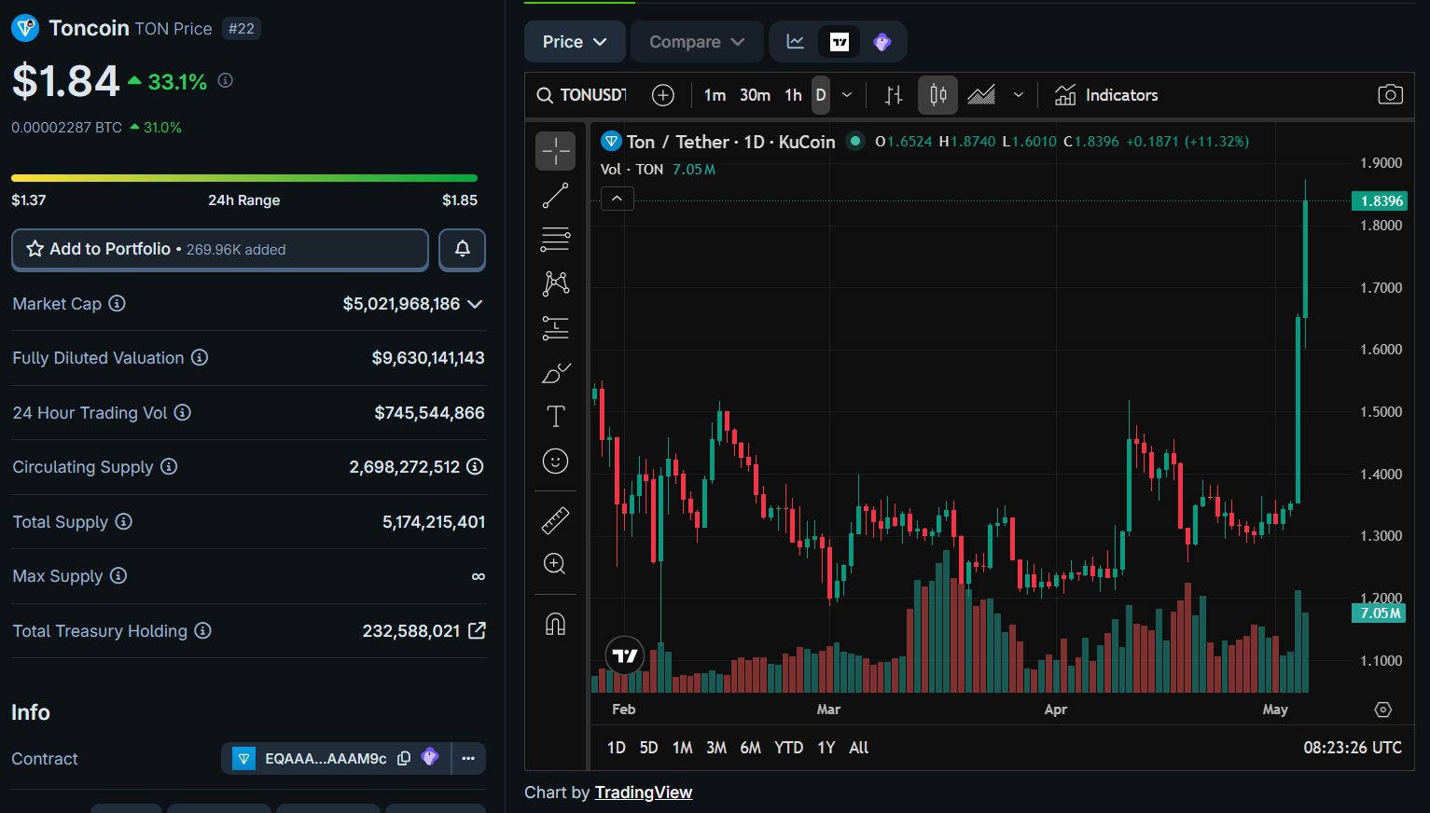This screenshot has width=1430, height=813.
Task: Click the 7.05M volume axis label
Action: 1380,613
